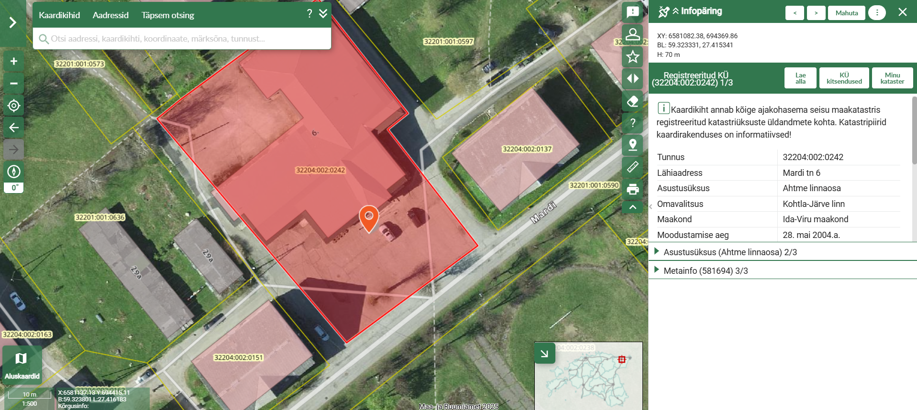Open the measuring ruler tool
Viewport: 917px width, 410px height.
point(632,167)
